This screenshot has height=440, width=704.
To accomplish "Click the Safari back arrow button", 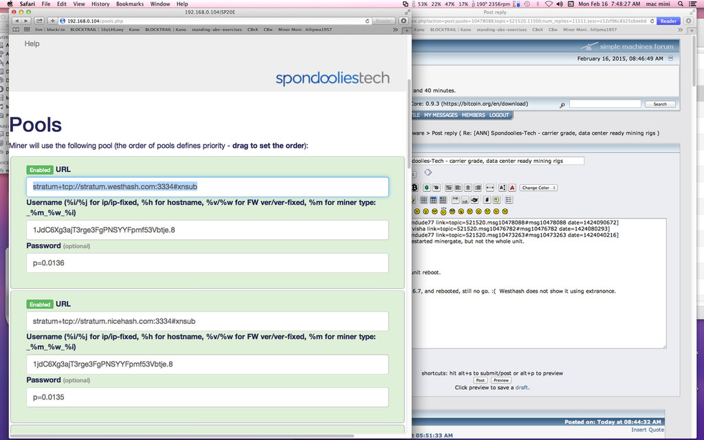I will point(16,21).
